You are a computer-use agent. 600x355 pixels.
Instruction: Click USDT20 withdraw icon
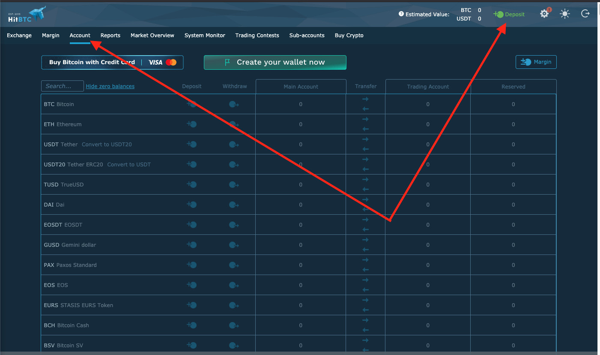(x=234, y=164)
